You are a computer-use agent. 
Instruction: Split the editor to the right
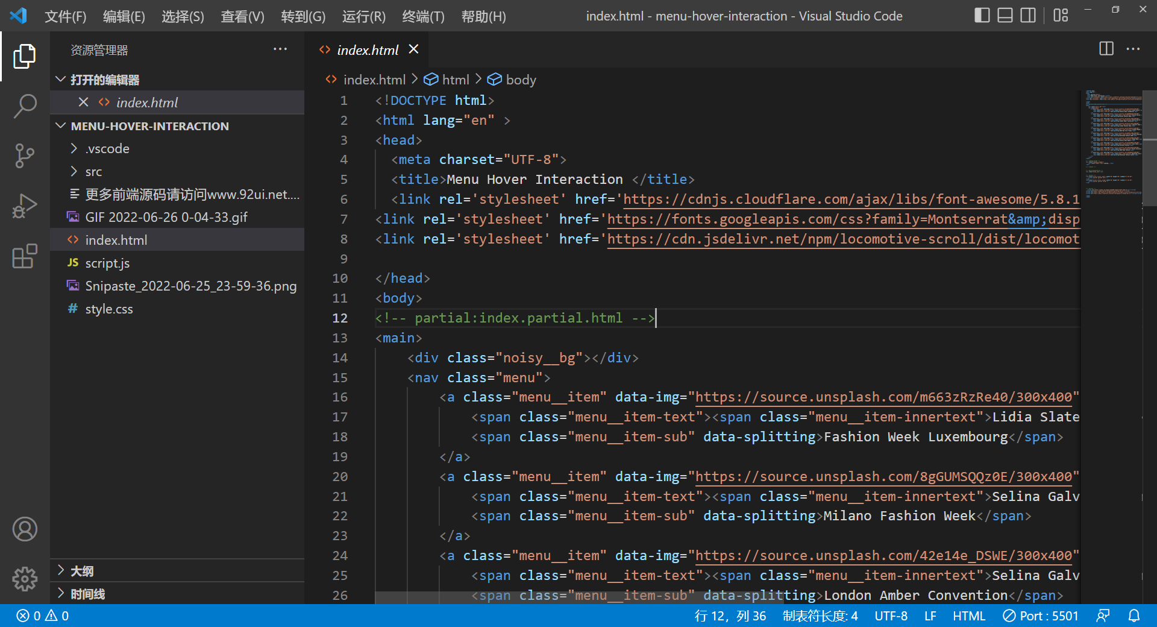click(1106, 49)
